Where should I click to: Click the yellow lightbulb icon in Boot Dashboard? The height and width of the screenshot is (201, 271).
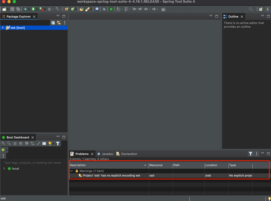[50, 143]
